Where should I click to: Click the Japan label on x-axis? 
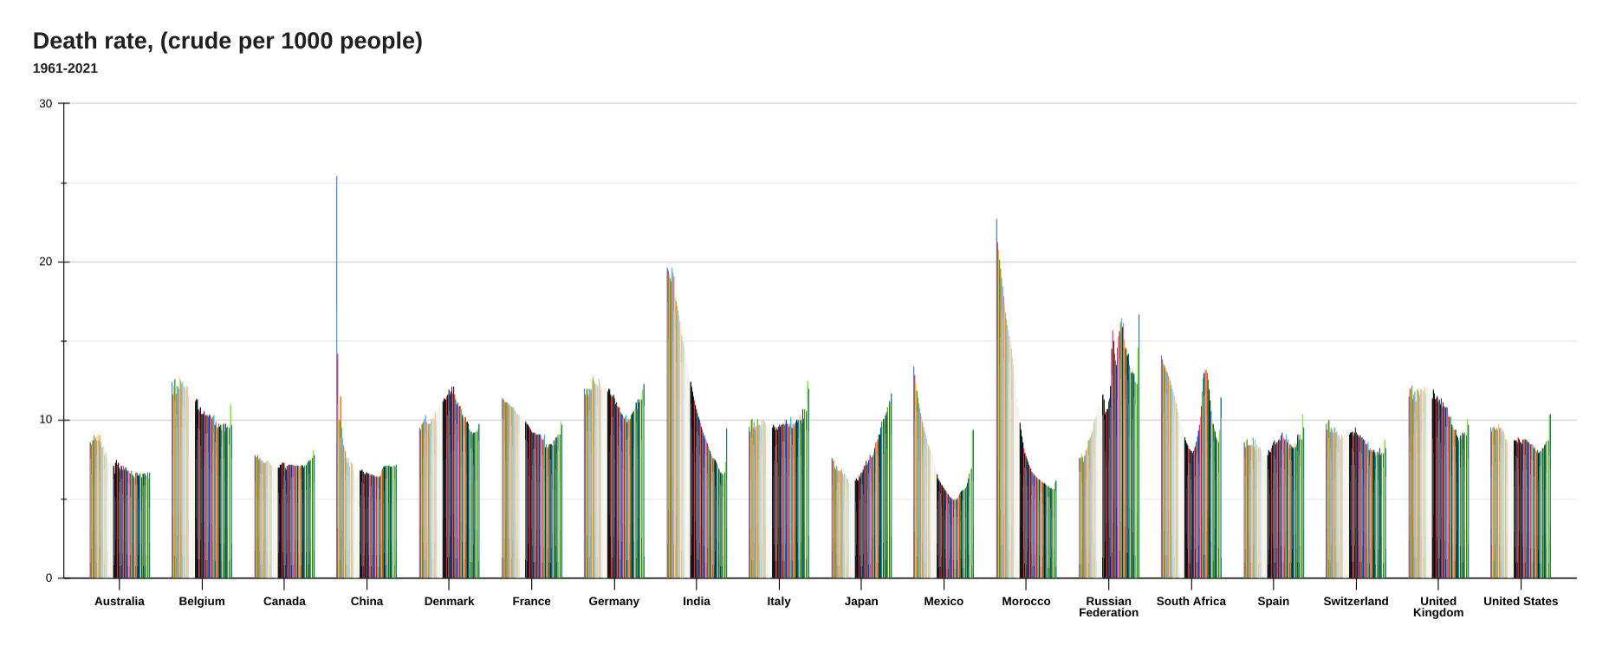pyautogui.click(x=861, y=601)
